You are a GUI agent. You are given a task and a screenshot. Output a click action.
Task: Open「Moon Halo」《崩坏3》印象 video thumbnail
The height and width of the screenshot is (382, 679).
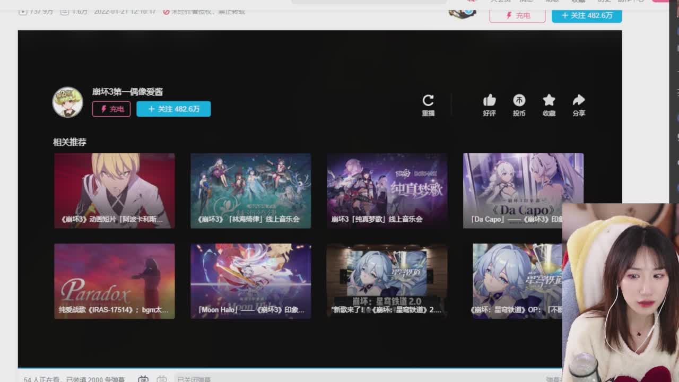(250, 281)
